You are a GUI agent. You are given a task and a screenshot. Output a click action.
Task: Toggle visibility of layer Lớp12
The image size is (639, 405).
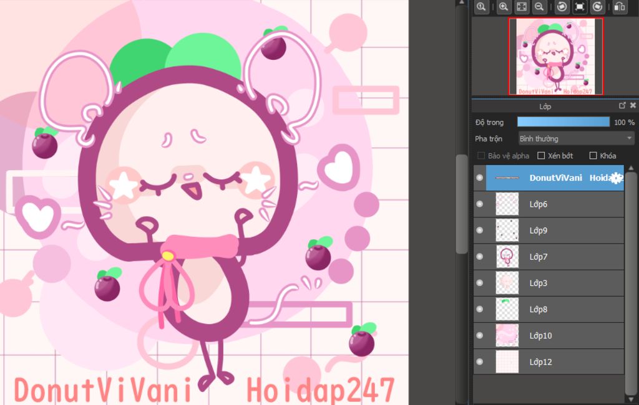tap(480, 361)
